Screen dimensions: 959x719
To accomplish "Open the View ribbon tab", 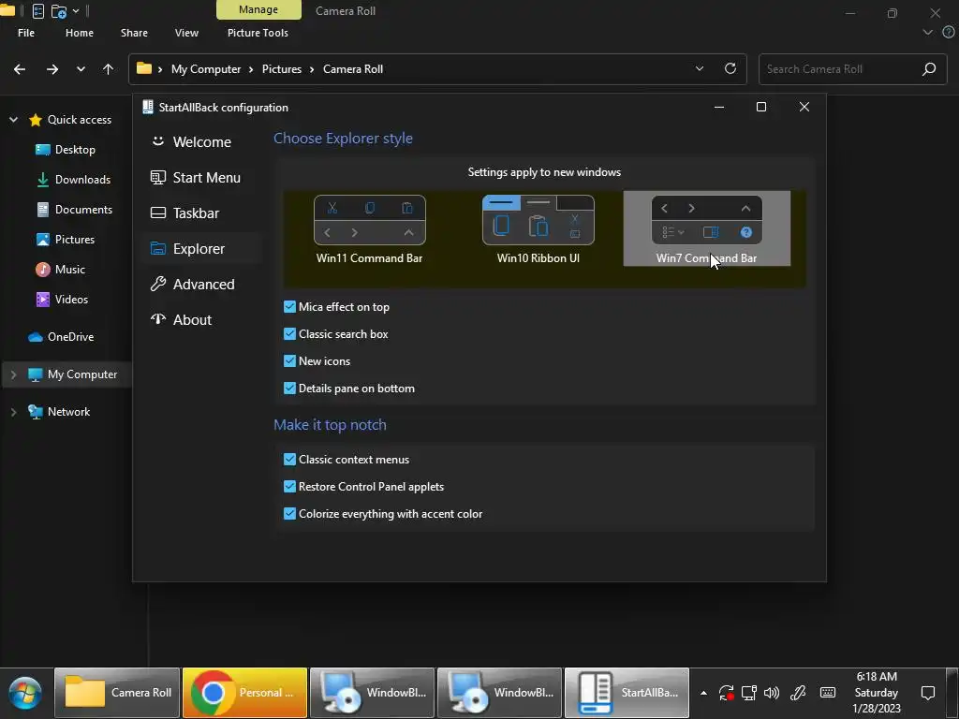I will 186,33.
